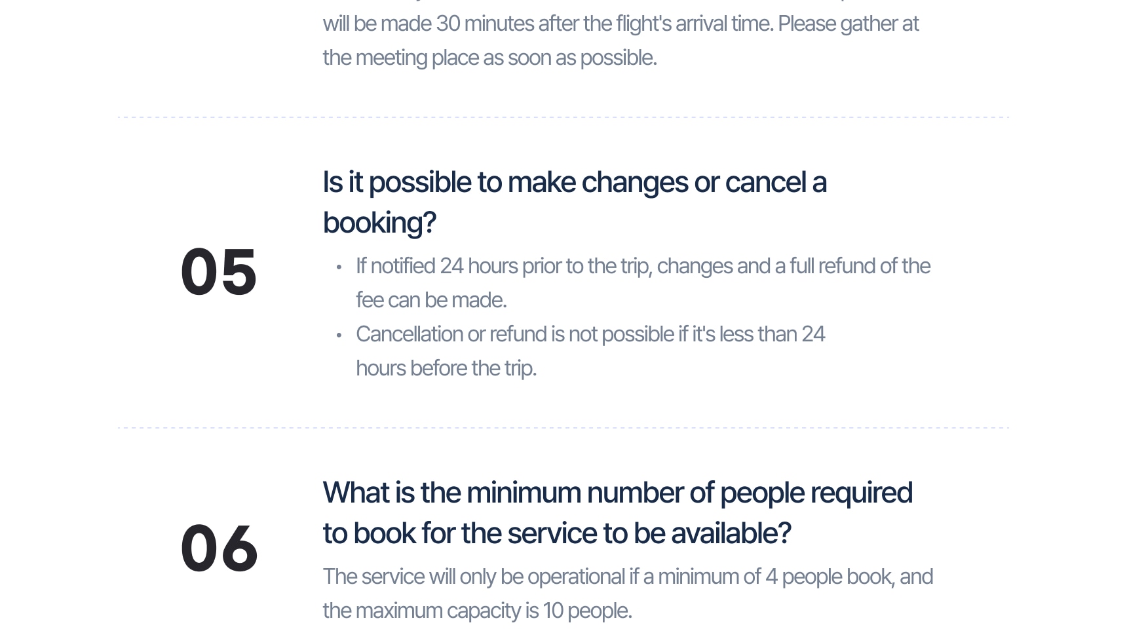Click the "If notified 24 hours prior" bullet text
The width and height of the screenshot is (1127, 631).
643,266
